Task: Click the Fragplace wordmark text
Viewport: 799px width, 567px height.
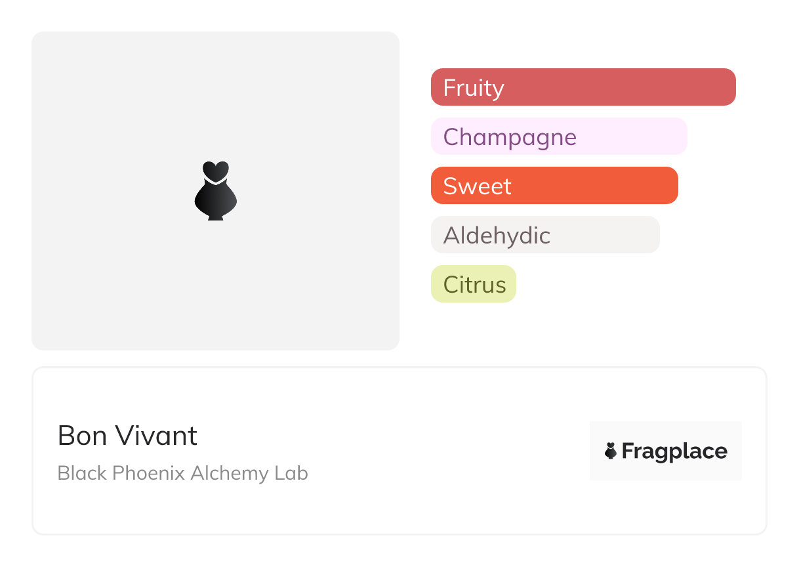Action: (x=674, y=451)
